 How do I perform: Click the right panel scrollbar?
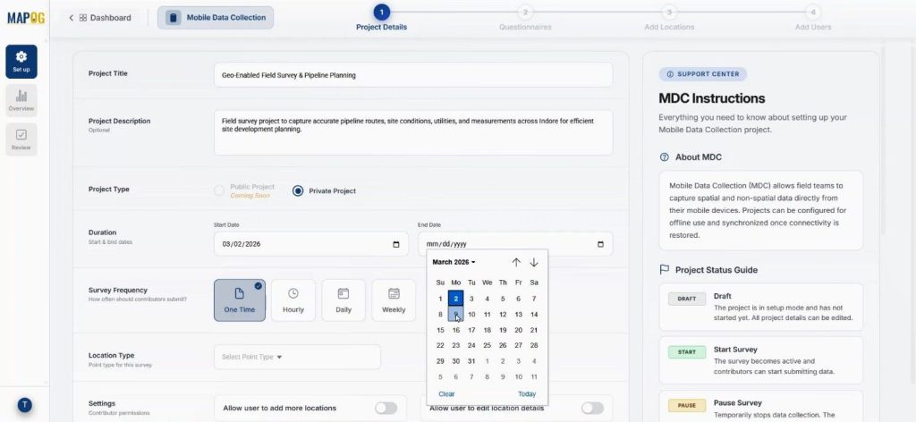(x=883, y=140)
